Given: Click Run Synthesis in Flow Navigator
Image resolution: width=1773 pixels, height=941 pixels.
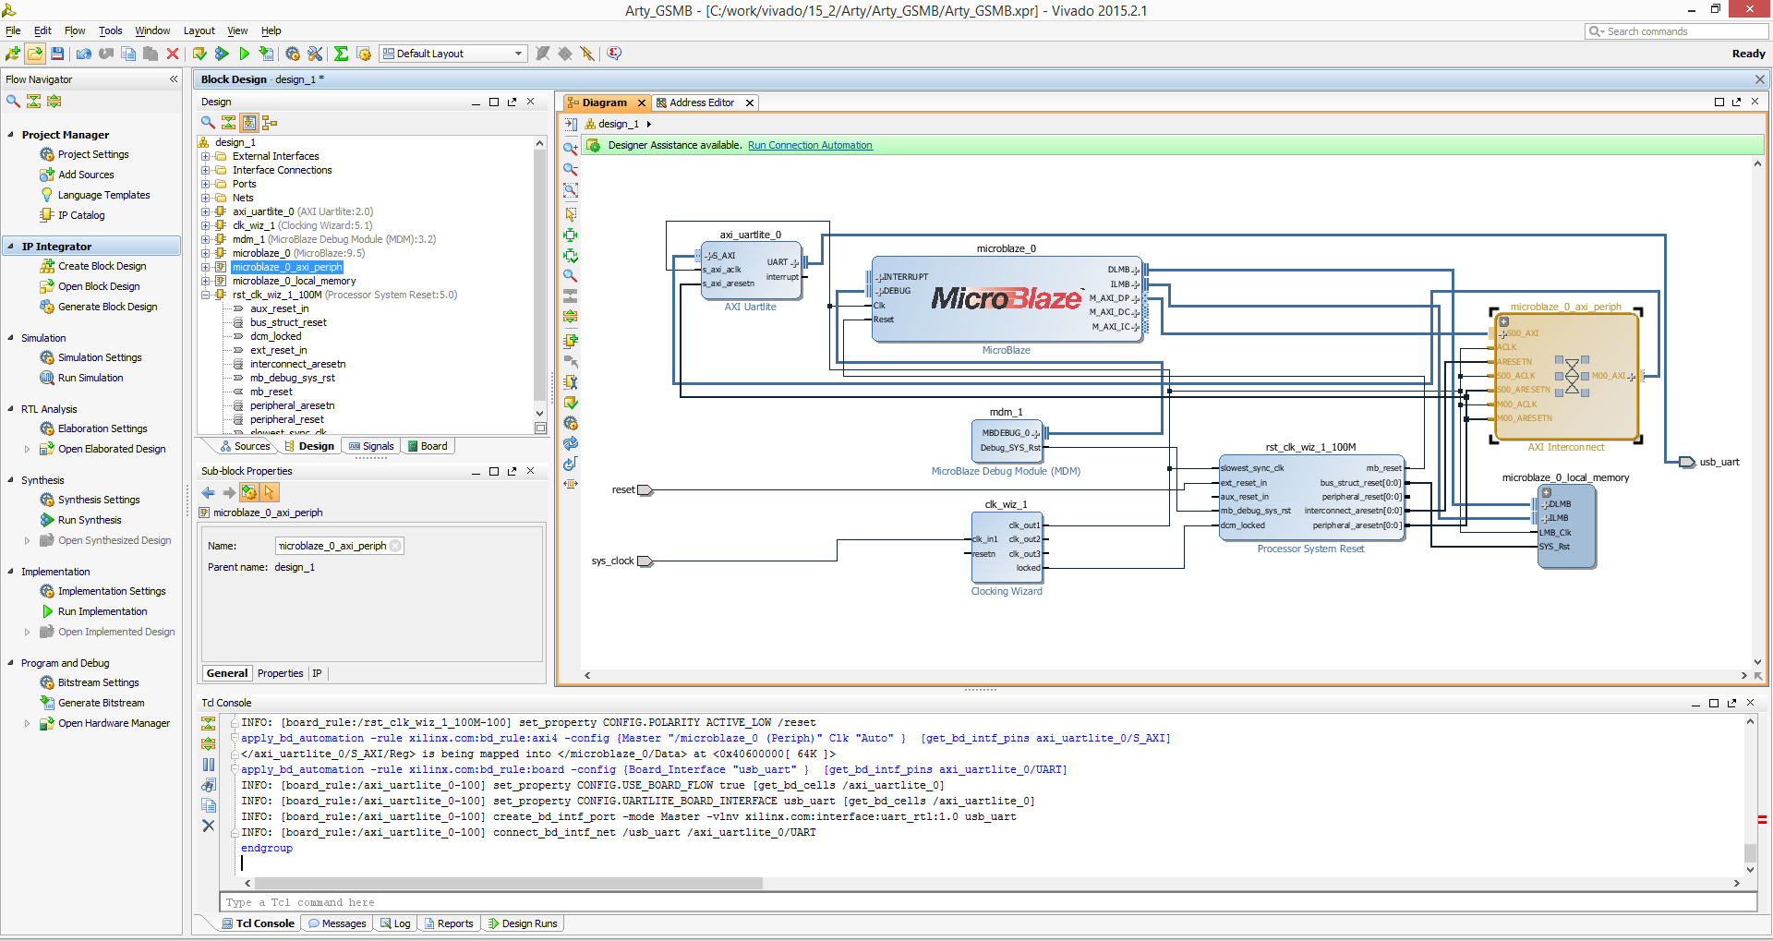Looking at the screenshot, I should [x=90, y=520].
